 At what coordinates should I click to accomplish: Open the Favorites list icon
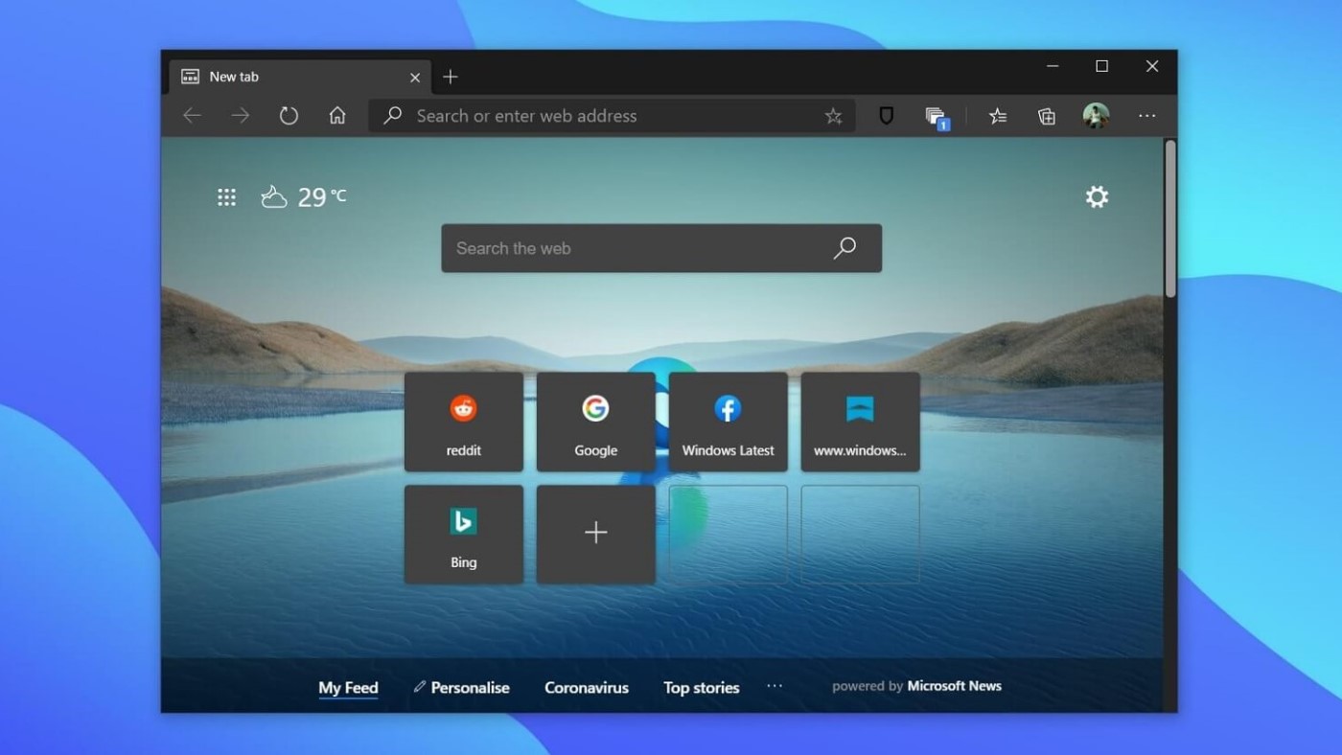998,116
